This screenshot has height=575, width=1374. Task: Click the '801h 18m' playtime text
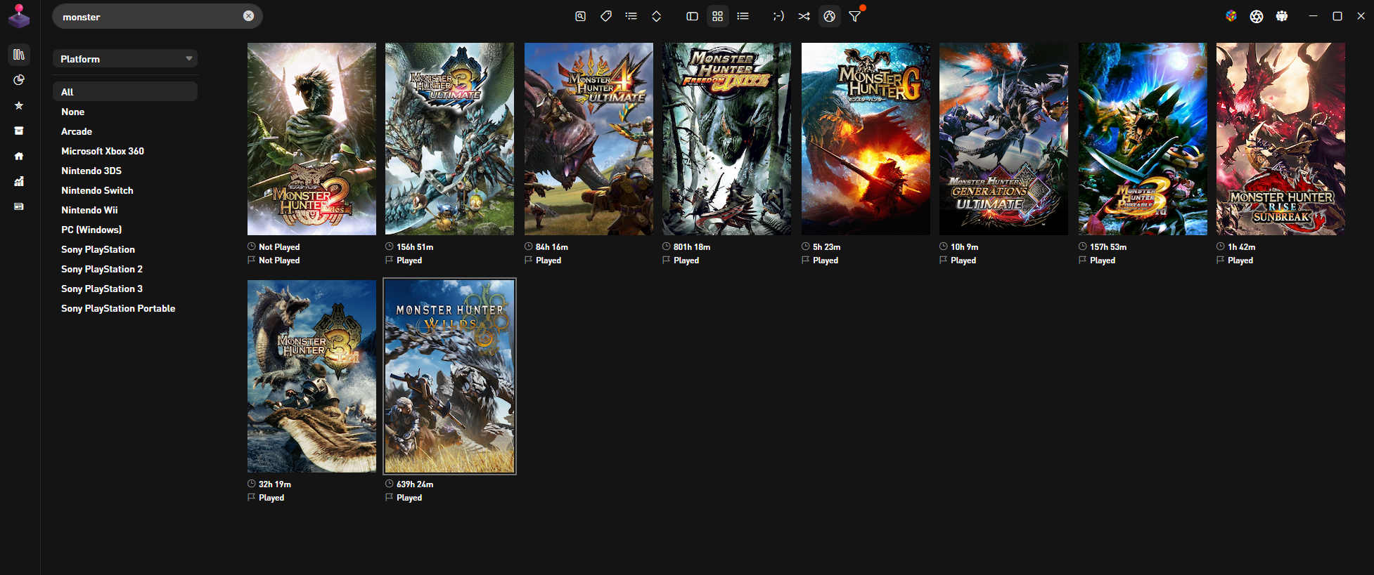[x=692, y=247]
